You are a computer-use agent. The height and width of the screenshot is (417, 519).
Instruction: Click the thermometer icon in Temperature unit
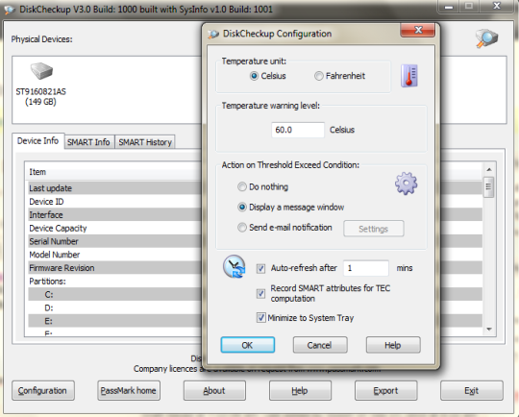point(409,76)
